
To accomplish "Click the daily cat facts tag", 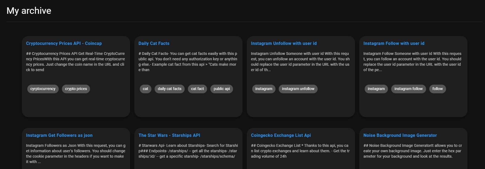I will pos(170,89).
